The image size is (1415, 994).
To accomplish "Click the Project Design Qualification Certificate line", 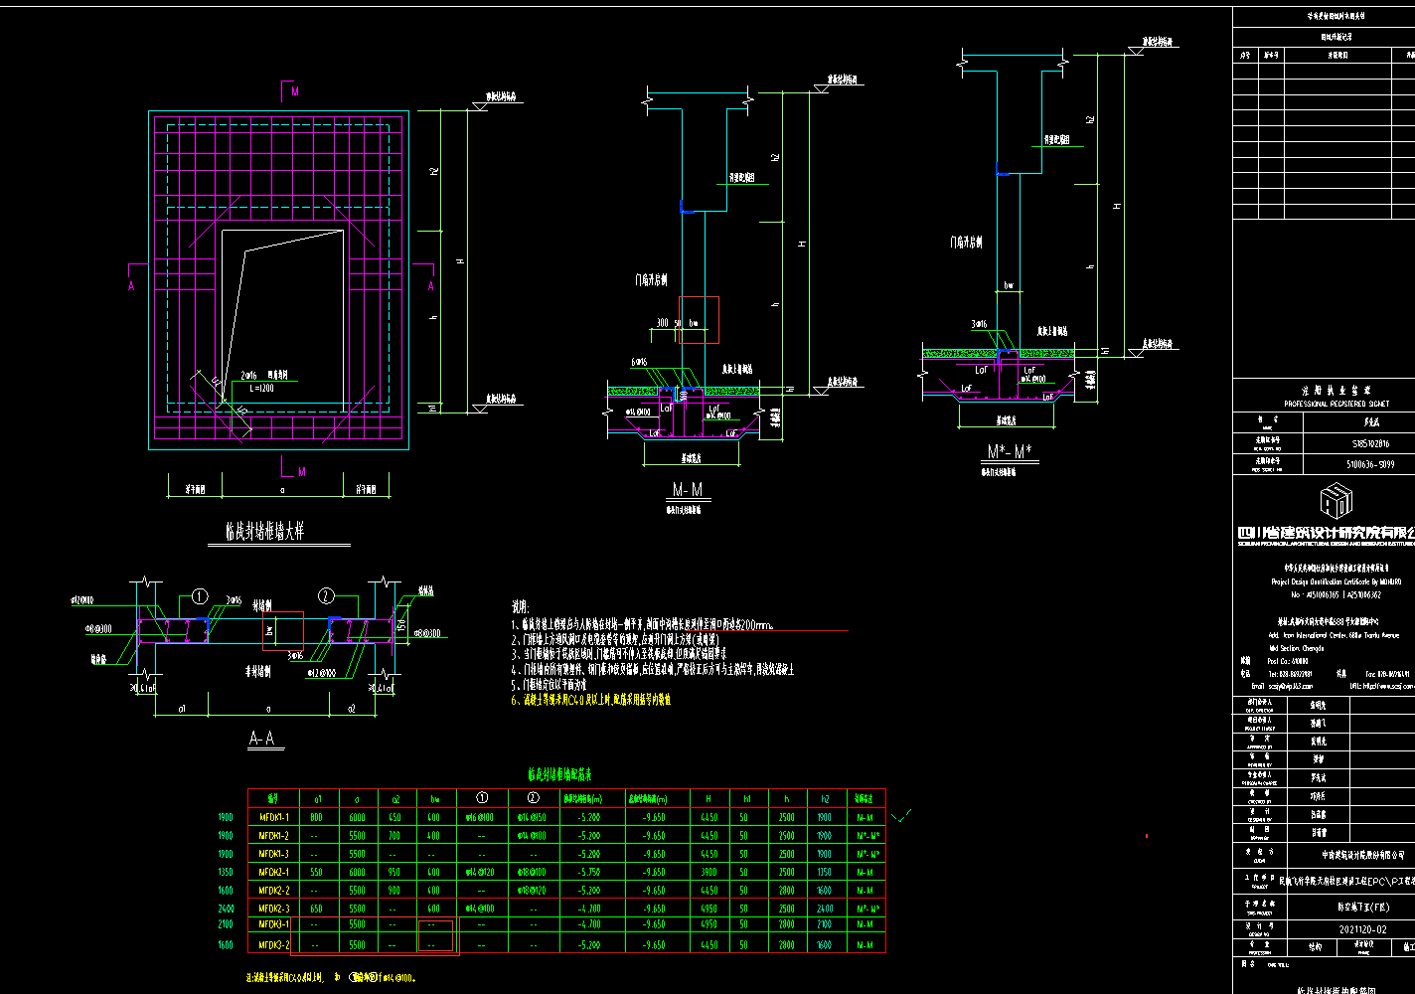I will 1336,580.
